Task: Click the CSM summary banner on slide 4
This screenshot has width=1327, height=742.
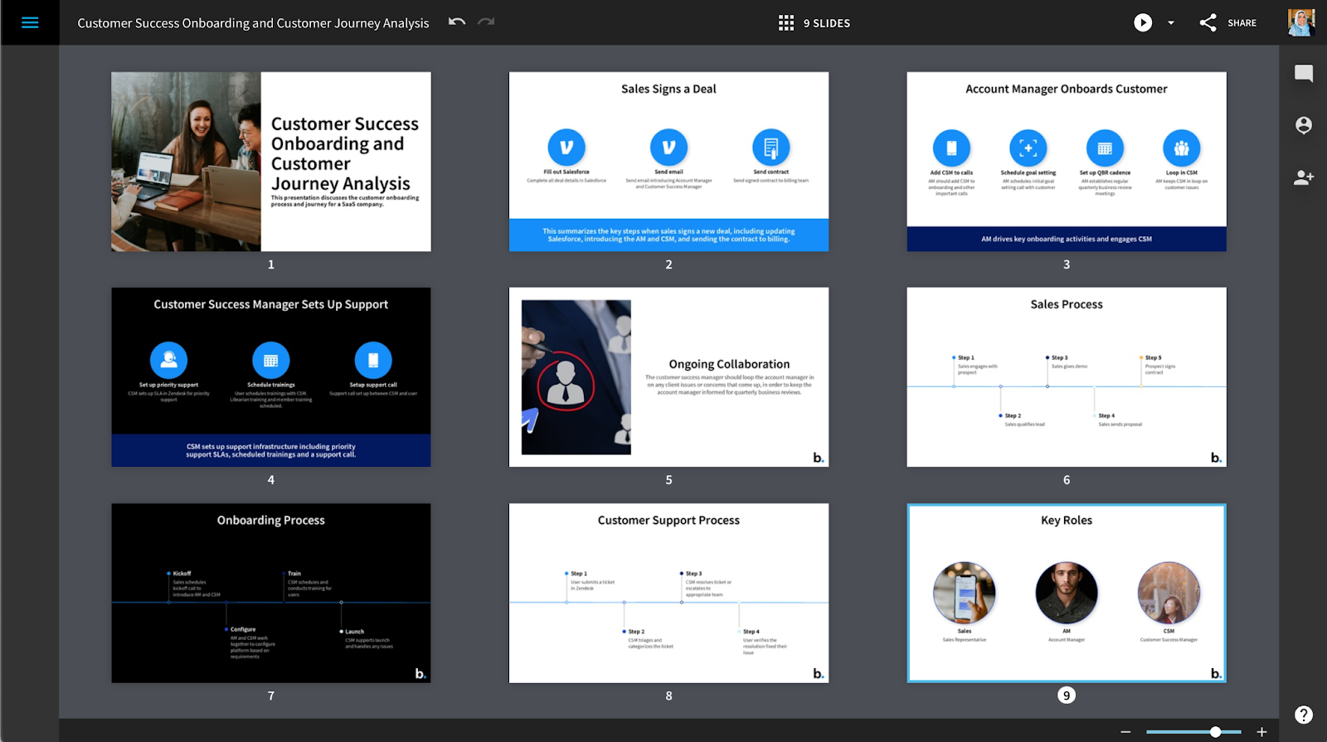Action: click(271, 451)
